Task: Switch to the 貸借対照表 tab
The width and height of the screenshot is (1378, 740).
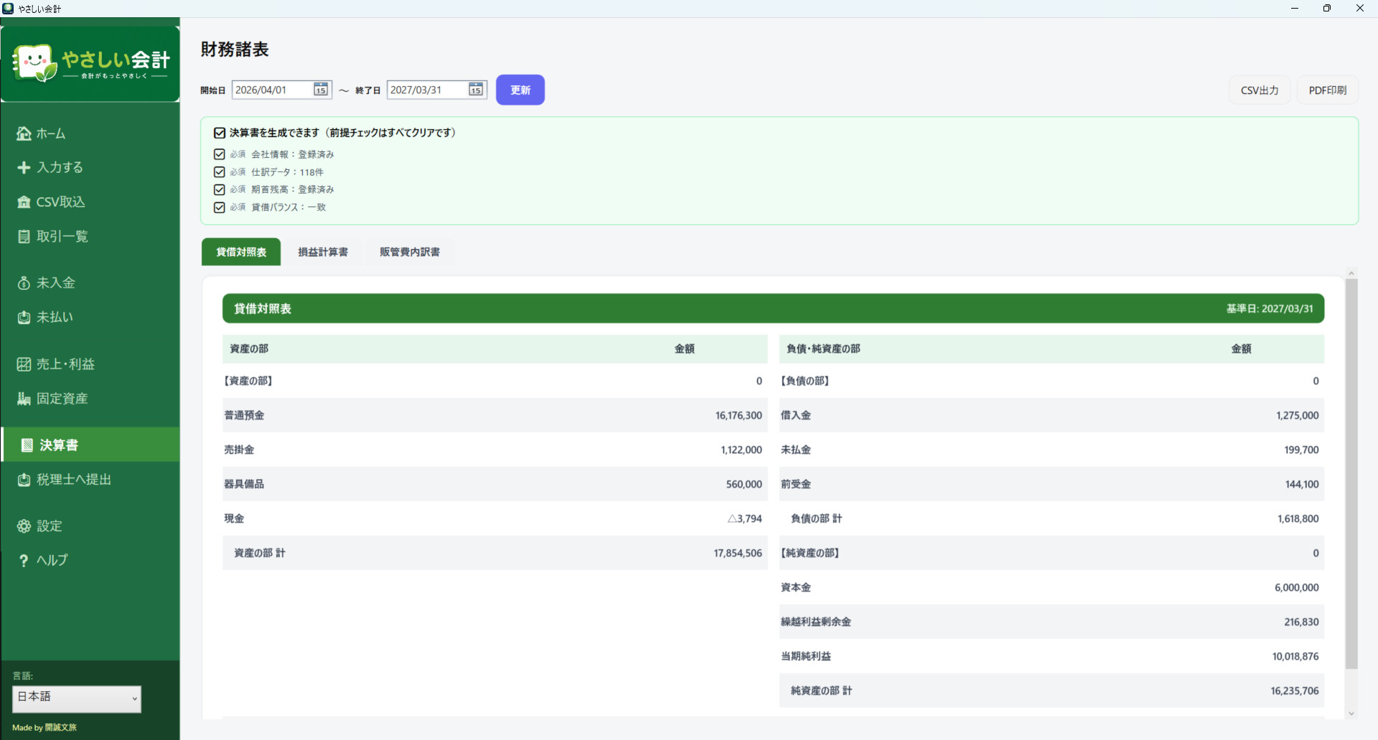Action: tap(241, 252)
